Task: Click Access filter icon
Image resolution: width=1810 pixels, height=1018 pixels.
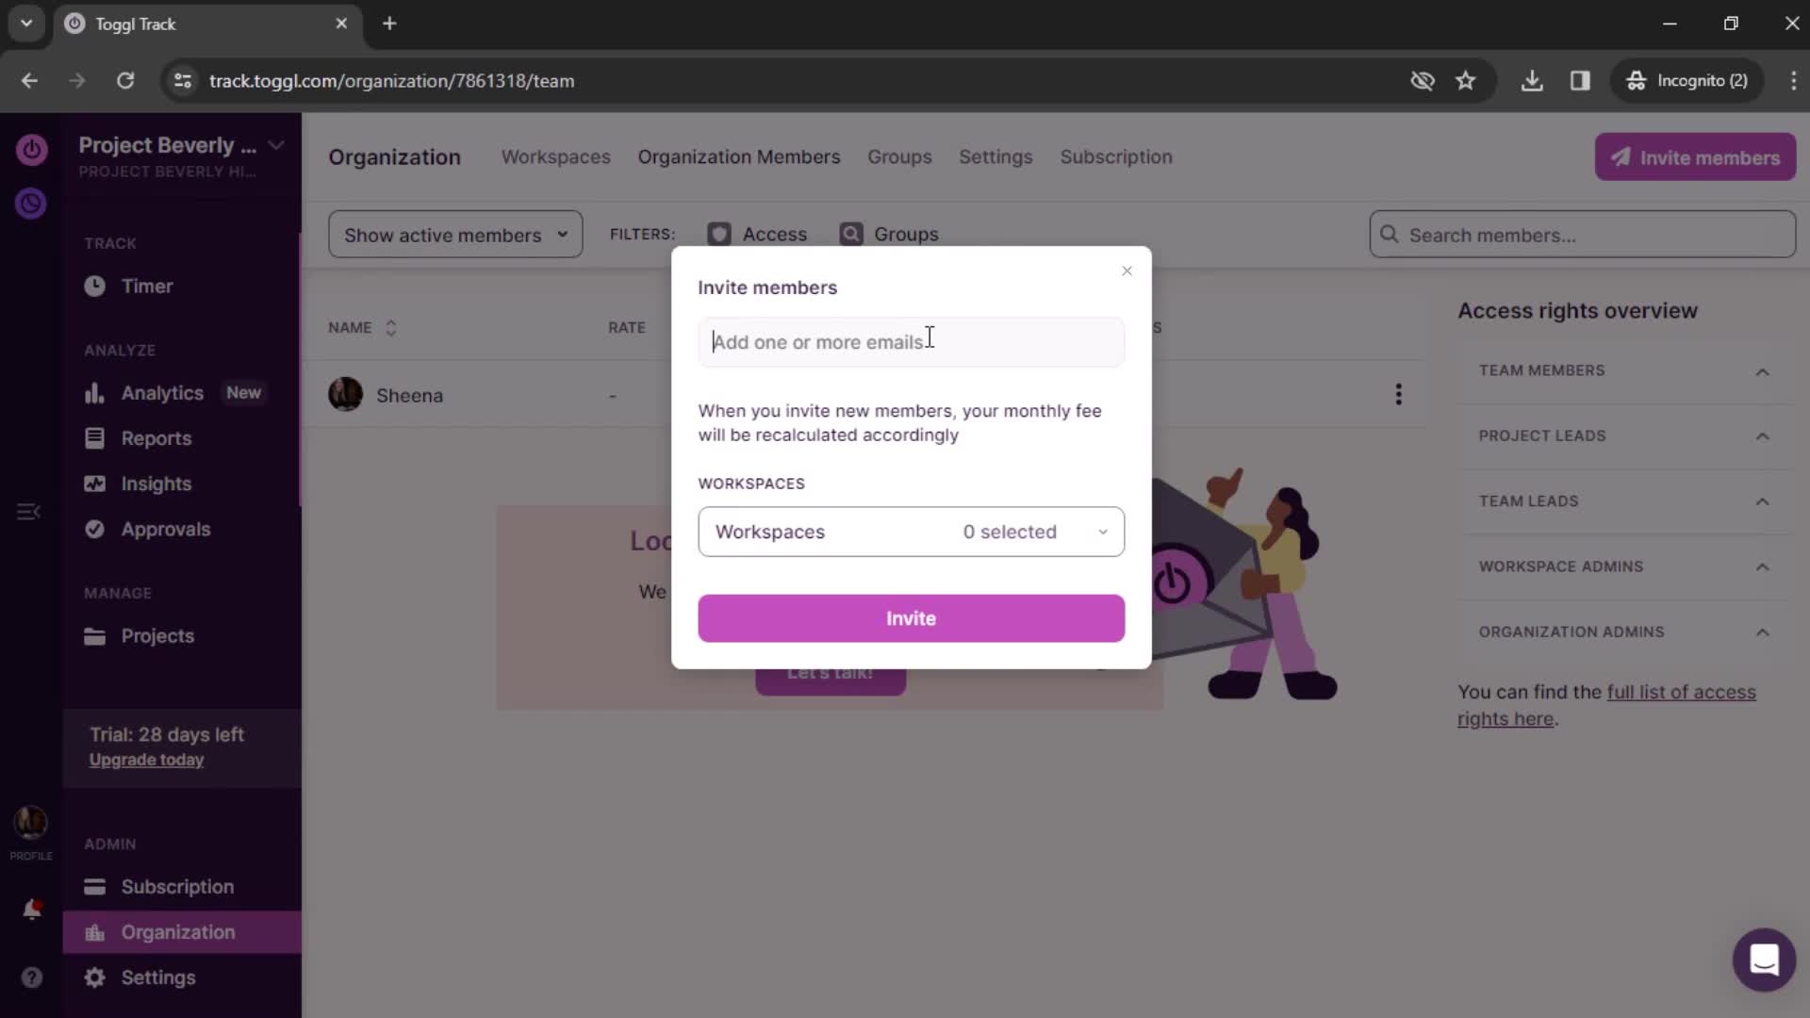Action: tap(721, 234)
